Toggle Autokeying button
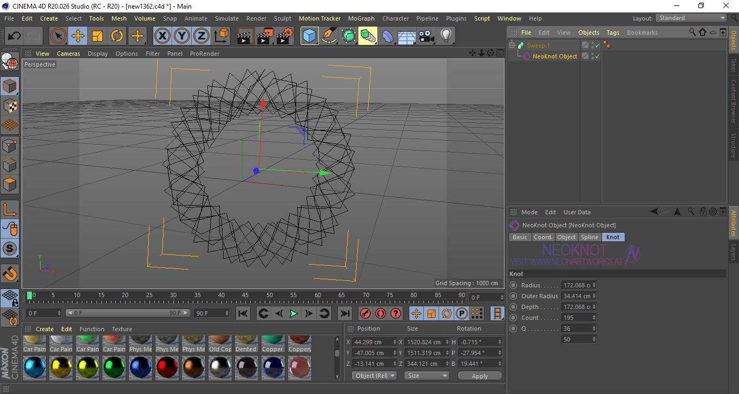 [381, 313]
